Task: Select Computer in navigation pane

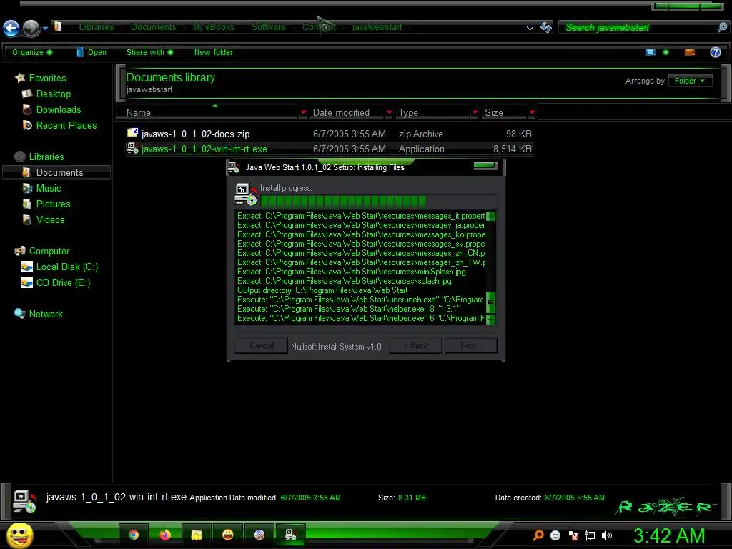Action: (49, 251)
